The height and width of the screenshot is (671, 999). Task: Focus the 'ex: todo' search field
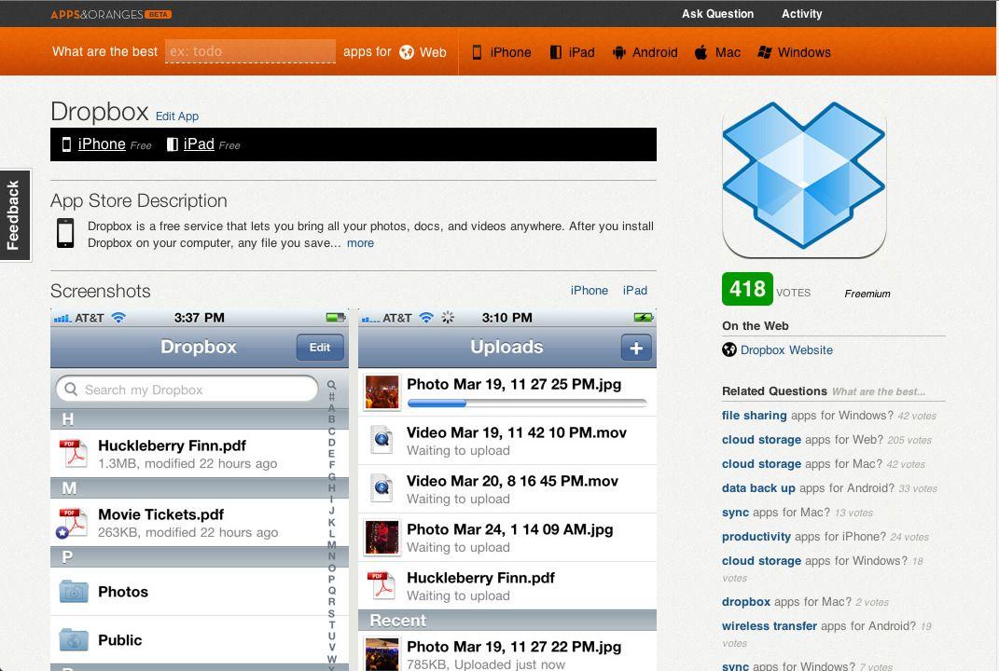[250, 51]
